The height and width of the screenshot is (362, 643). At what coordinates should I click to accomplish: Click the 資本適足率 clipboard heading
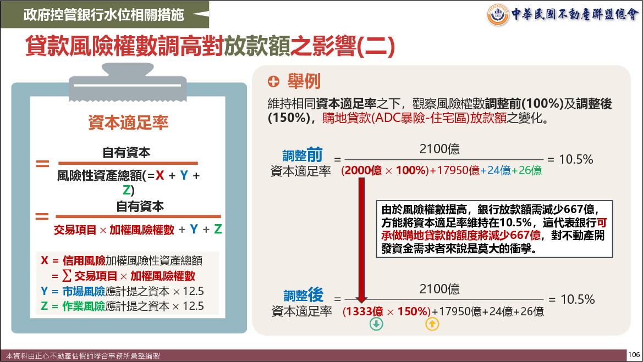129,122
